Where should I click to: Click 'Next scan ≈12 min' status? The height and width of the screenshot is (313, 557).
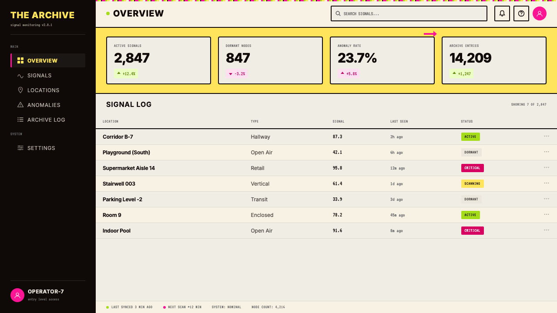pyautogui.click(x=182, y=307)
